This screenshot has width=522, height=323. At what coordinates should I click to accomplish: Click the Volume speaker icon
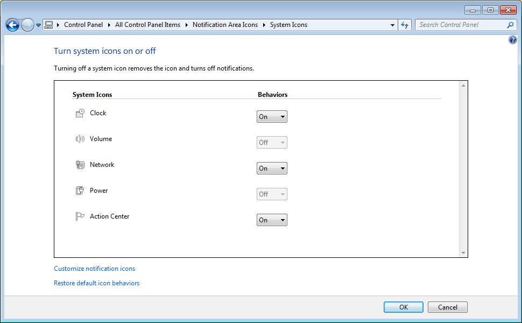click(x=80, y=139)
